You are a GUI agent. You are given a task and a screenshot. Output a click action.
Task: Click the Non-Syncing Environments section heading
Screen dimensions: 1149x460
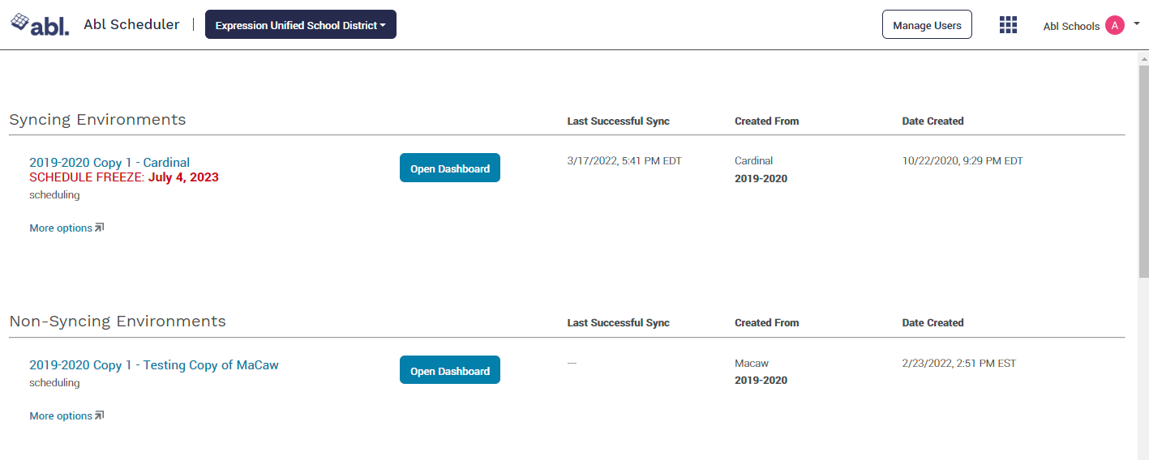coord(118,322)
